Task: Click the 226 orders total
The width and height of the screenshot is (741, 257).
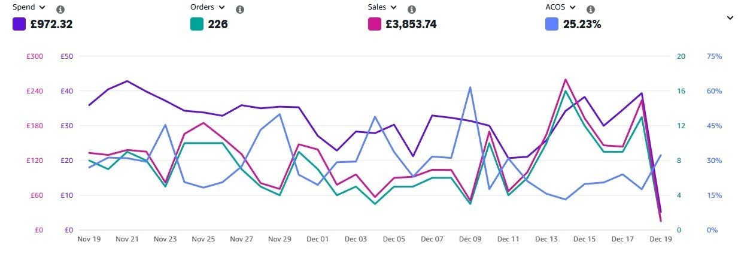Action: click(x=218, y=25)
